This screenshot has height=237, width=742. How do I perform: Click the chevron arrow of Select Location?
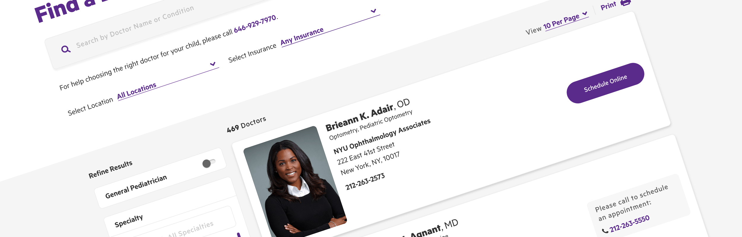[x=213, y=64]
